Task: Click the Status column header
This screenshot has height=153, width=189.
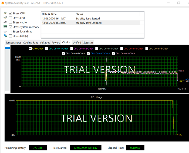Action: point(107,14)
